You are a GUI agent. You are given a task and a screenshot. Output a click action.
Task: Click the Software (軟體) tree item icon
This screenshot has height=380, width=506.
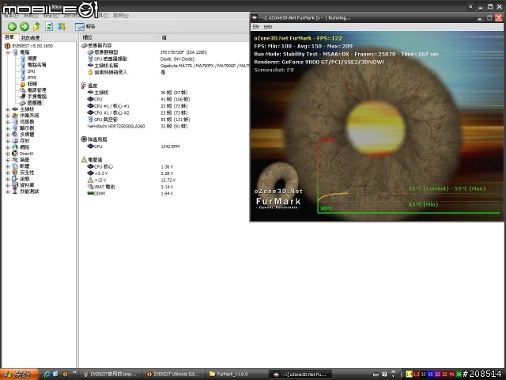pyautogui.click(x=15, y=166)
